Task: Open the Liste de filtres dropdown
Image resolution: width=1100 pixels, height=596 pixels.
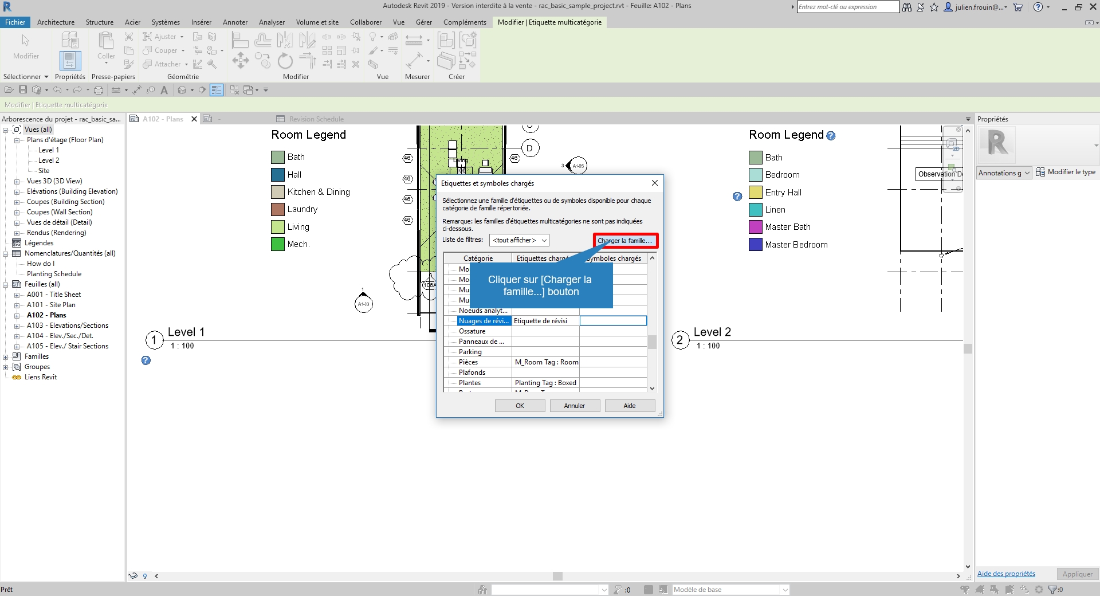Action: pos(519,240)
